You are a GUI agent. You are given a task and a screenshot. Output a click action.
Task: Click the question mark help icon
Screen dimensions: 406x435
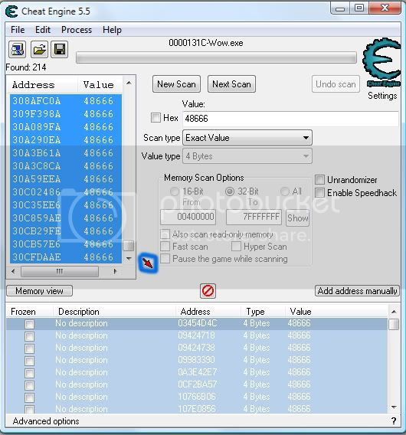[394, 421]
